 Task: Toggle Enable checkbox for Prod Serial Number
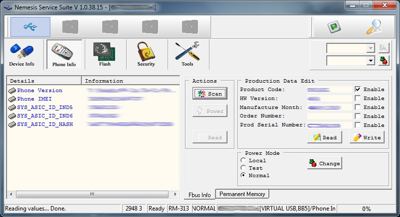(x=358, y=125)
